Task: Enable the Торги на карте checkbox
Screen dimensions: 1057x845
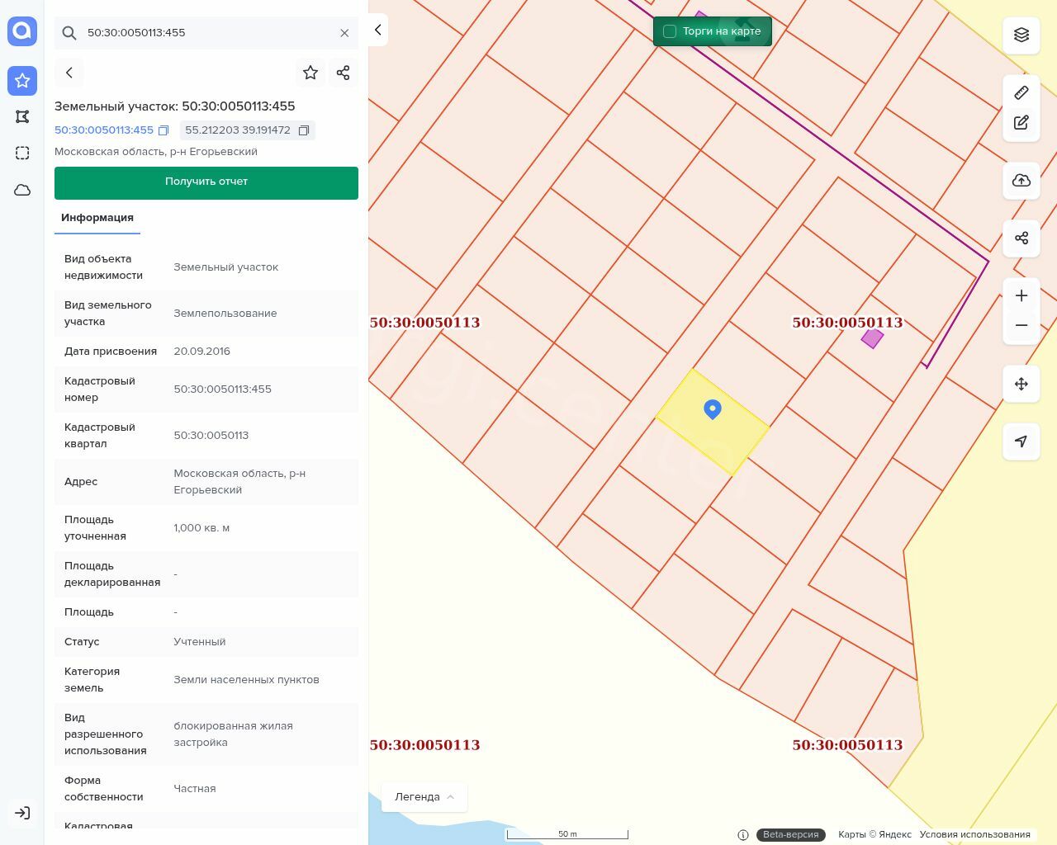Action: coord(670,31)
